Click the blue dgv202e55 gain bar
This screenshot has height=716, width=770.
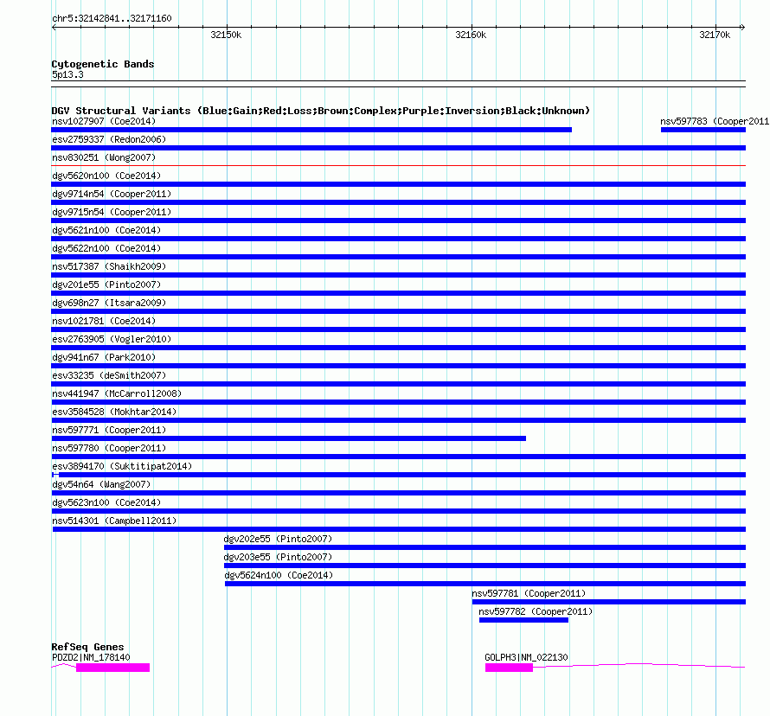click(484, 547)
